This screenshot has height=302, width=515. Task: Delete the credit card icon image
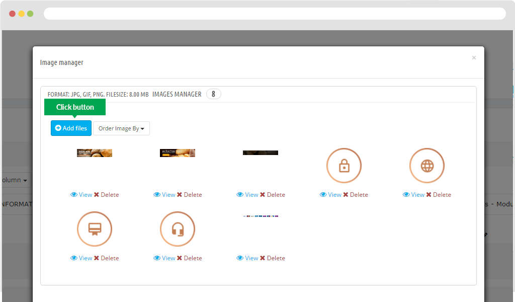pos(107,258)
